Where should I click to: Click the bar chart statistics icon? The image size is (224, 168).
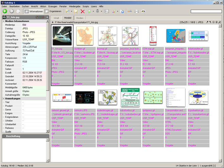pos(114,11)
